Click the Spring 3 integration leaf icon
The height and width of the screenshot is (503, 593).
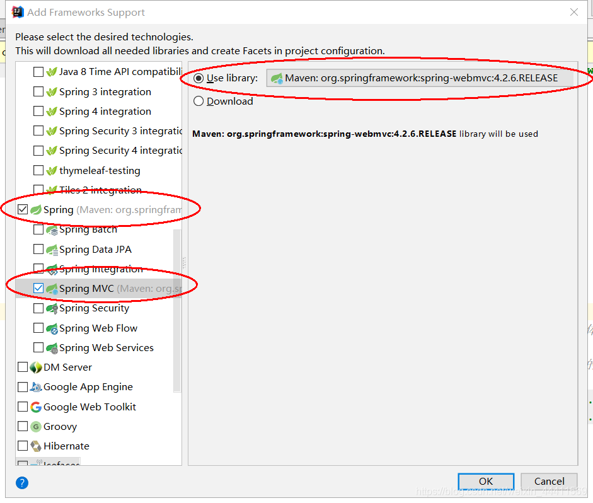coord(52,92)
